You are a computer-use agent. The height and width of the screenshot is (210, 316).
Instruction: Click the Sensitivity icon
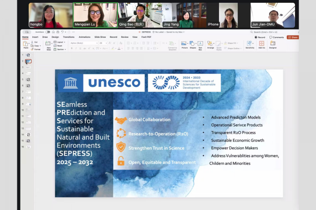[x=250, y=43]
